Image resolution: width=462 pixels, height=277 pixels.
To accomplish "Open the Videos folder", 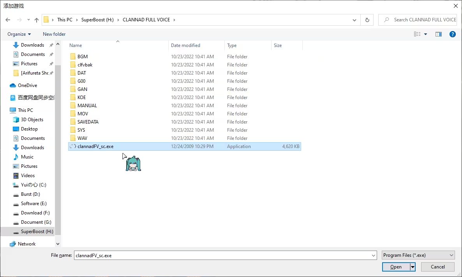I will click(28, 176).
